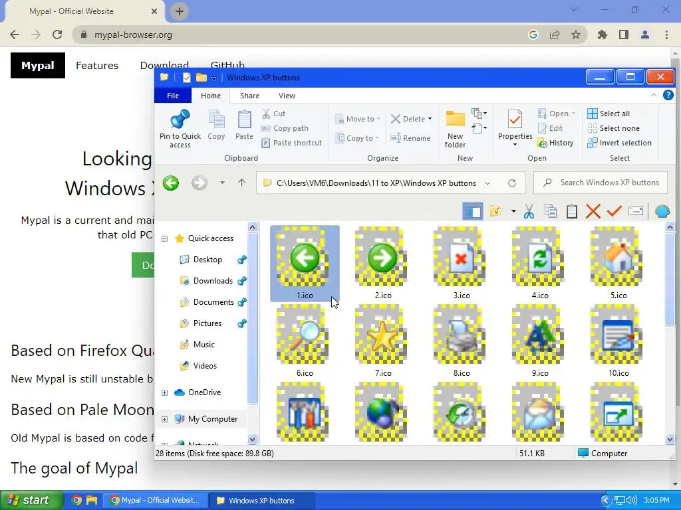
Task: Switch to the Home ribbon tab
Action: [211, 96]
